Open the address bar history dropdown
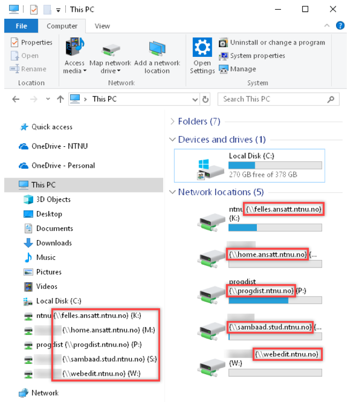The width and height of the screenshot is (350, 402). (x=195, y=99)
